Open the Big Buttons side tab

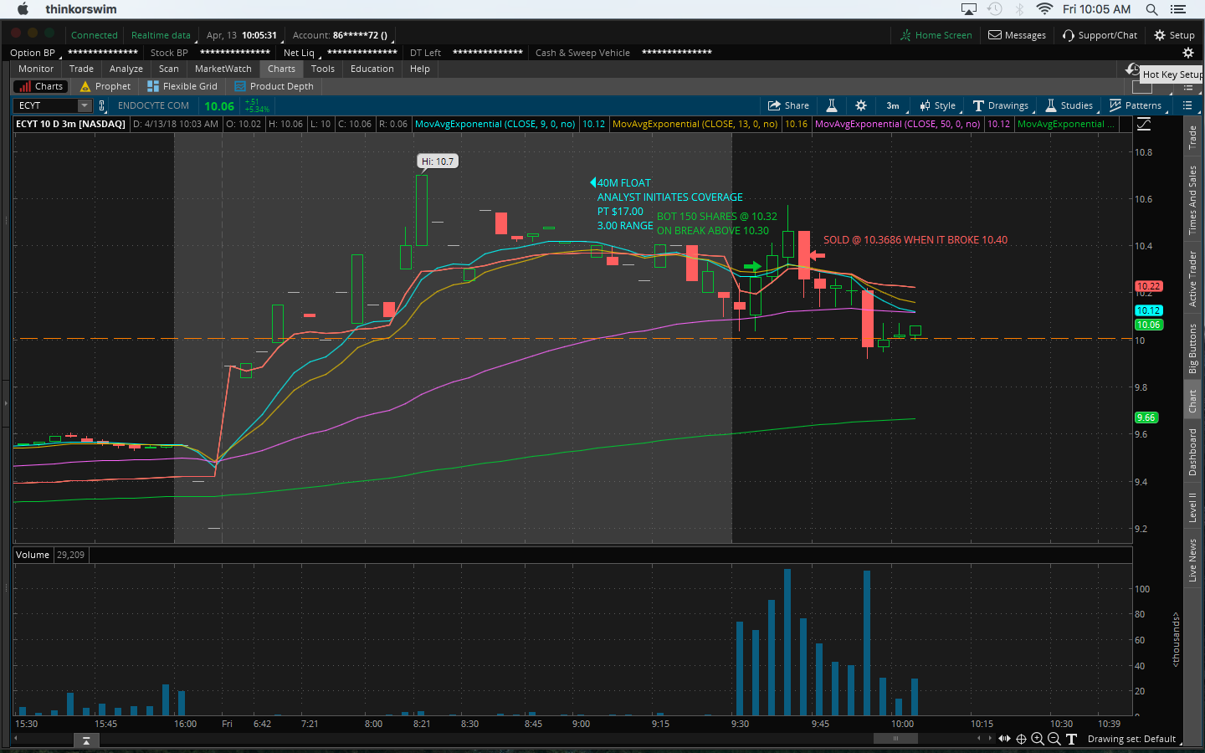1193,348
